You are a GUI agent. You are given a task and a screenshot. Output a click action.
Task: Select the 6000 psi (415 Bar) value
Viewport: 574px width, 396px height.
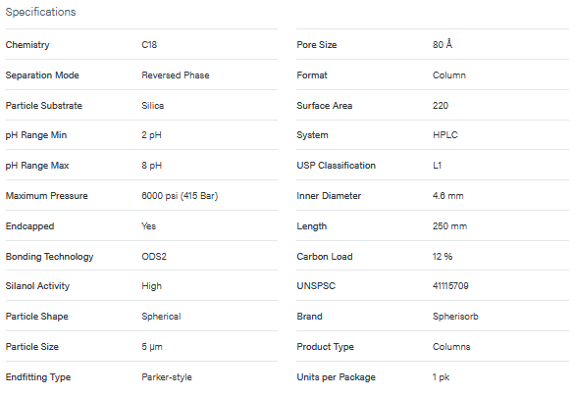(x=180, y=196)
